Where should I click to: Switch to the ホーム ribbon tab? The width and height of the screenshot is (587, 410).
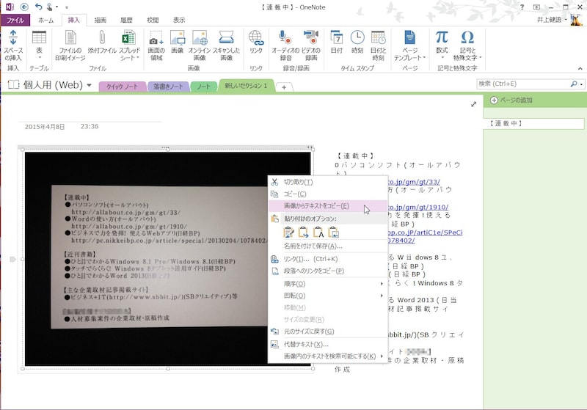click(x=45, y=20)
